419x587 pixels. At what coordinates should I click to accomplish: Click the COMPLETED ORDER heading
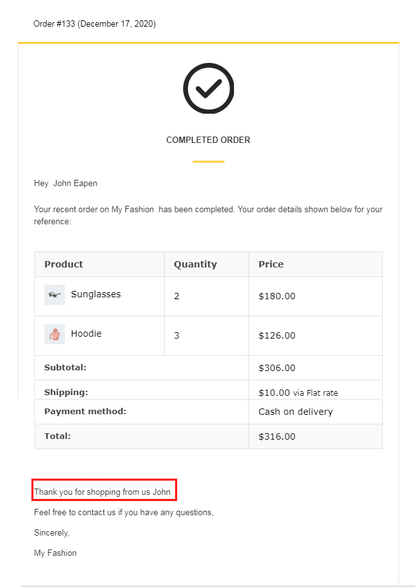pyautogui.click(x=209, y=140)
